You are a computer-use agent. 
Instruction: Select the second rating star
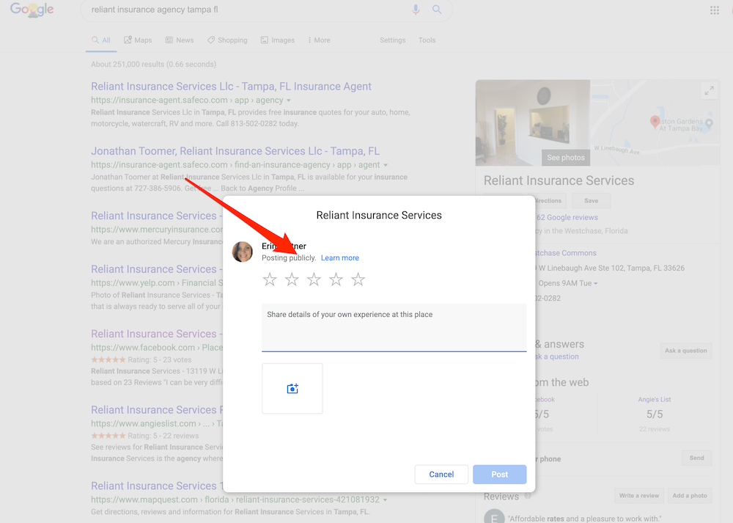coord(292,279)
